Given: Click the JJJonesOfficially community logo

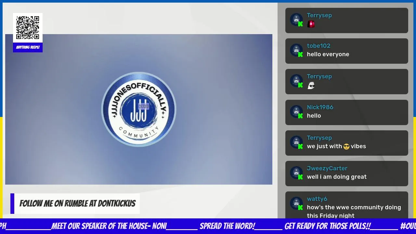Looking at the screenshot, I should (139, 109).
